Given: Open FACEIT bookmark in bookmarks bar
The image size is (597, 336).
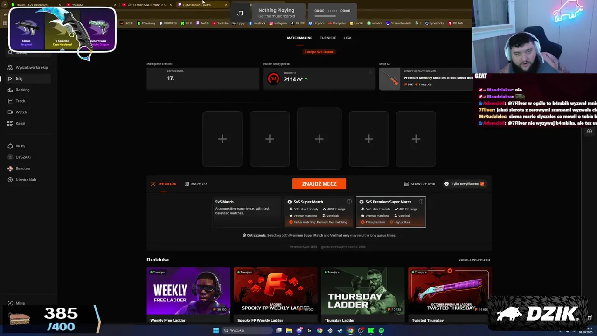Looking at the screenshot, I should coord(126,23).
